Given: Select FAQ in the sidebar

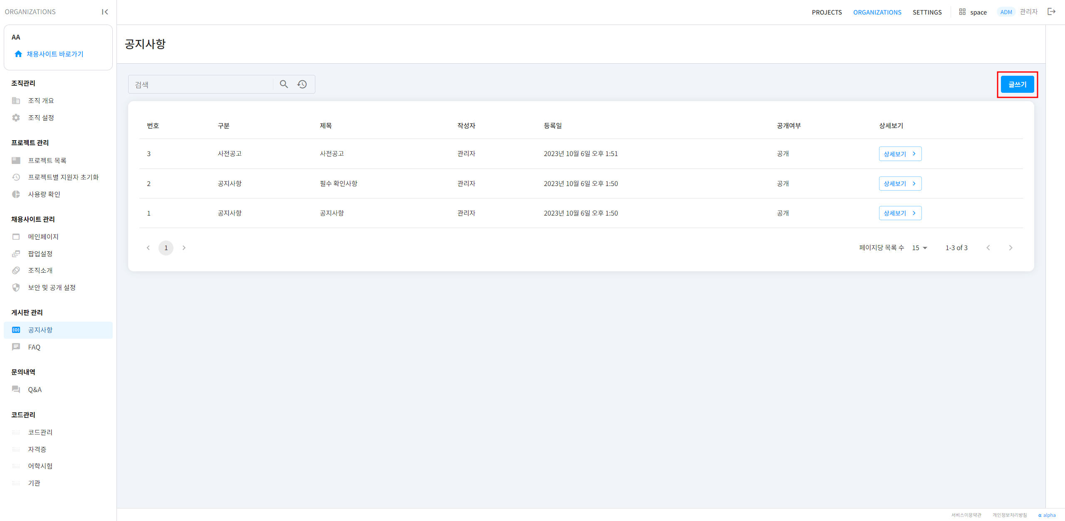Looking at the screenshot, I should 34,347.
